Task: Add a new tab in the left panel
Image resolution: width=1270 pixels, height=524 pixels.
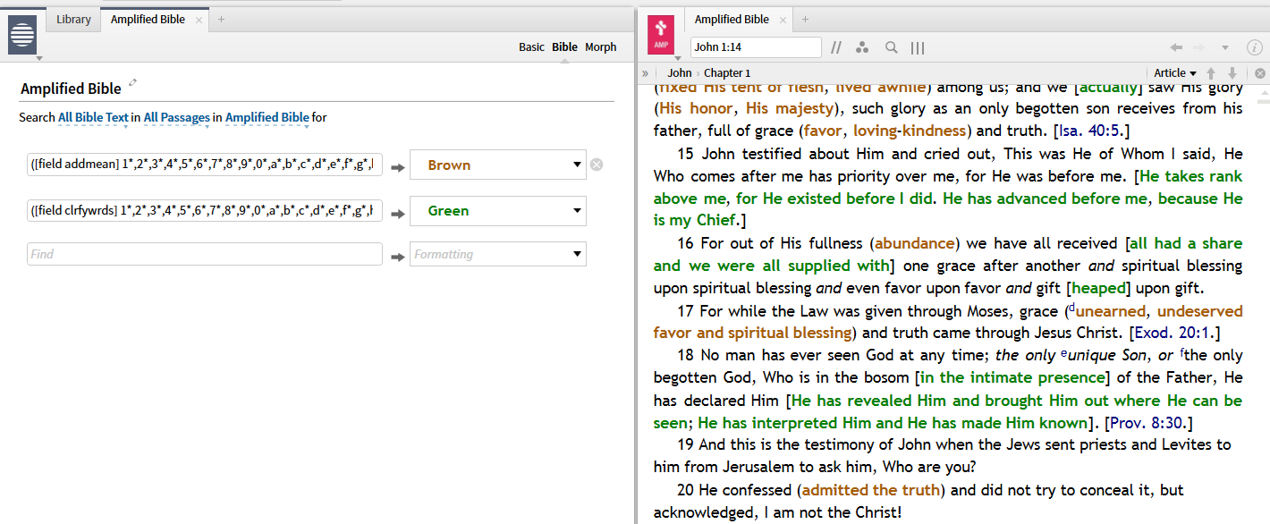Action: (x=222, y=19)
